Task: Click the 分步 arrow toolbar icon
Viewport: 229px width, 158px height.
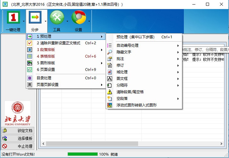Action: point(35,18)
